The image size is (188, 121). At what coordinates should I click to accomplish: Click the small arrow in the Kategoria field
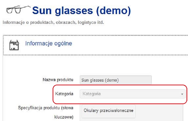click(x=182, y=94)
